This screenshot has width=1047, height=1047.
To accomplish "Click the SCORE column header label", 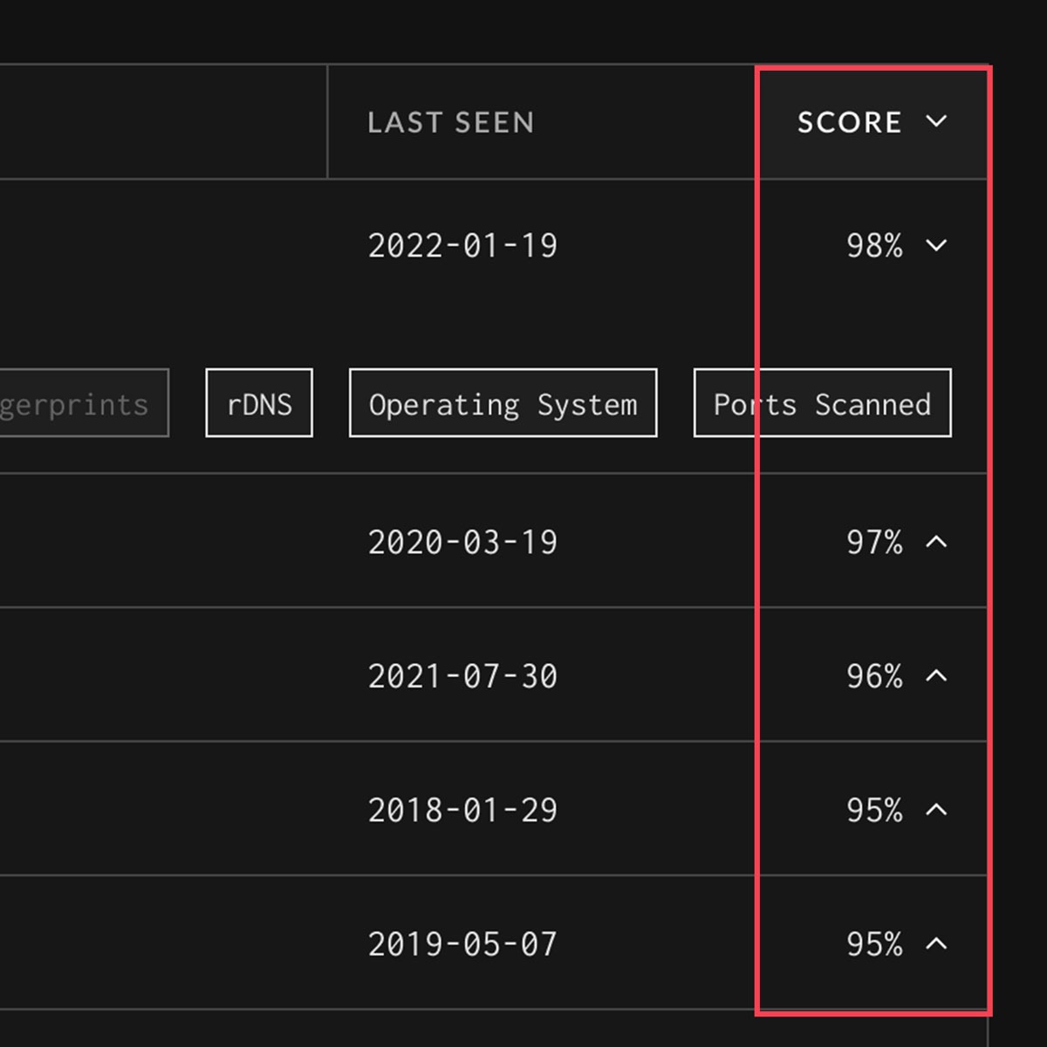I will (x=849, y=122).
